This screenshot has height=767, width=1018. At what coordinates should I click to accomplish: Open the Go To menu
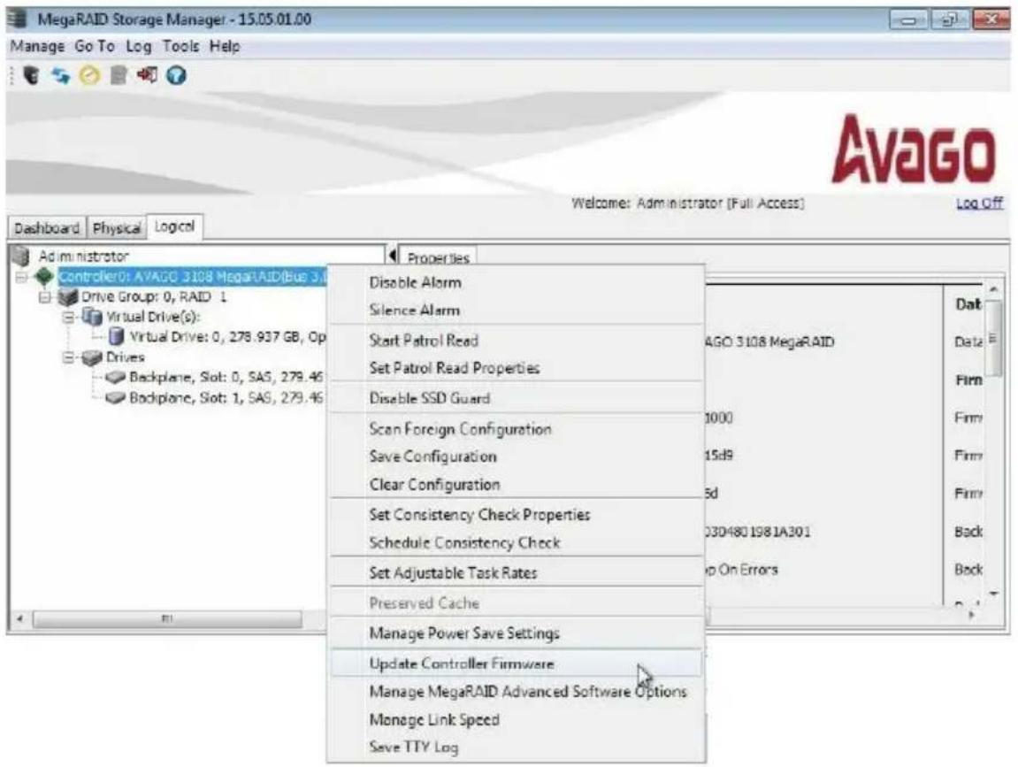click(x=95, y=46)
